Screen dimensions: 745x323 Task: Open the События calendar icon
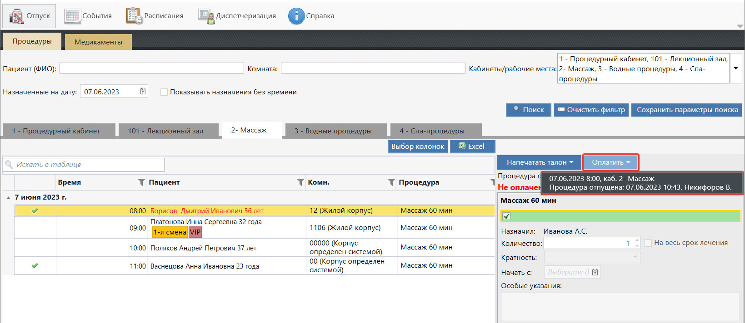click(72, 16)
